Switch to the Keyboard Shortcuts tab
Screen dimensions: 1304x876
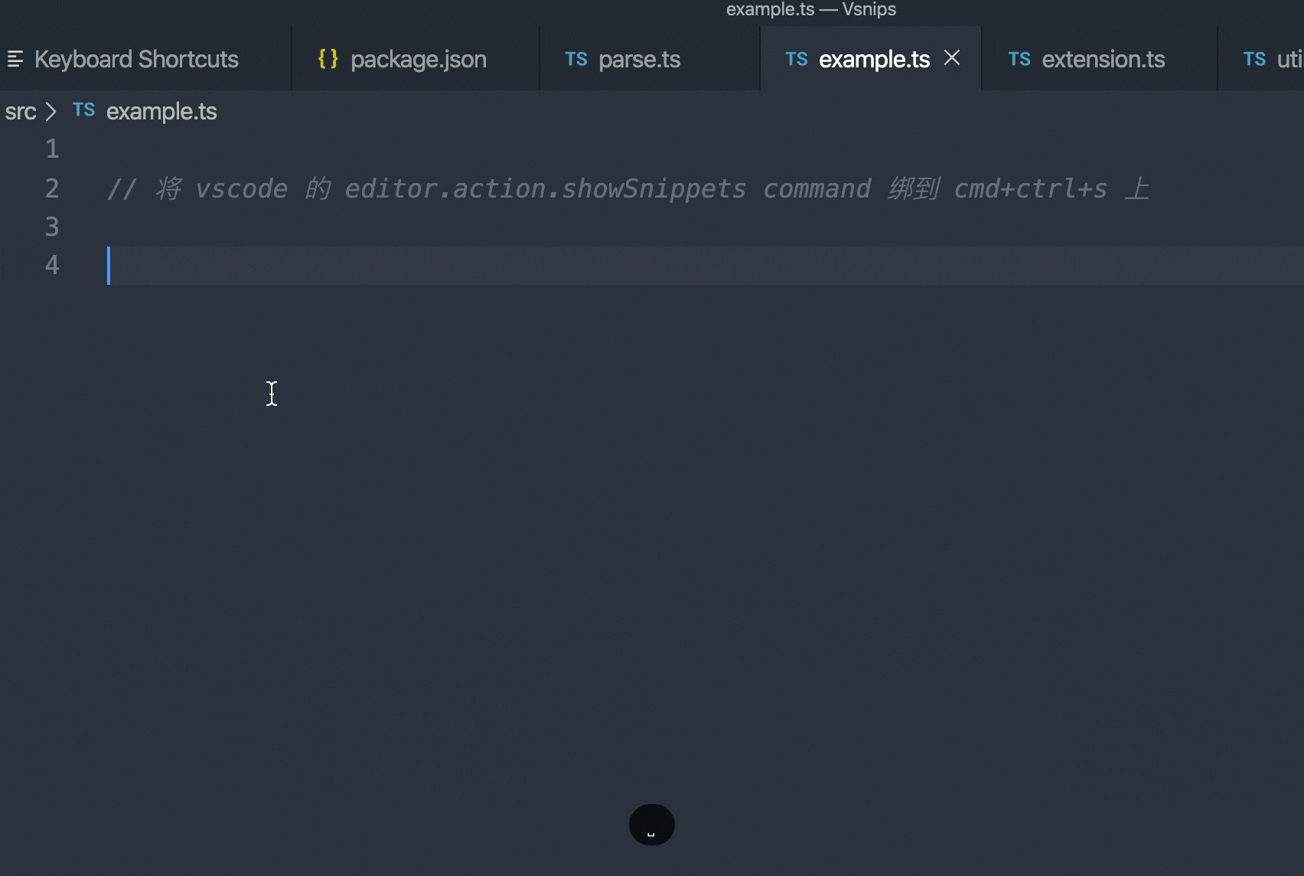click(136, 59)
